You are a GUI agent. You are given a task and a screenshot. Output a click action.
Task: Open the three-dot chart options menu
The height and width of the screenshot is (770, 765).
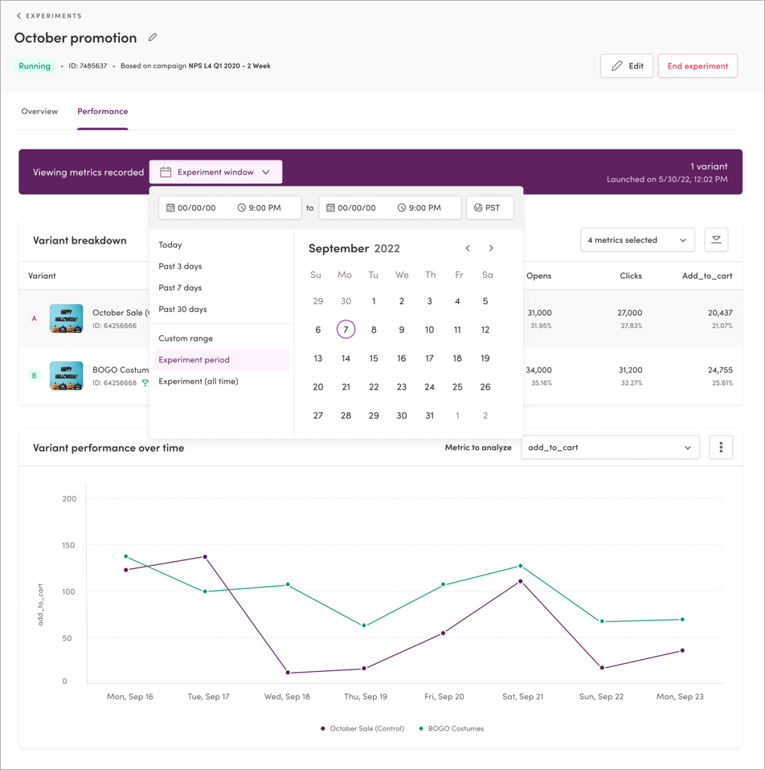coord(721,448)
